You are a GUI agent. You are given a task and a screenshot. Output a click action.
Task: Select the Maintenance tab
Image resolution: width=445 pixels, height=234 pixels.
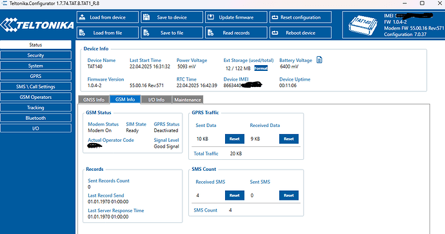188,100
